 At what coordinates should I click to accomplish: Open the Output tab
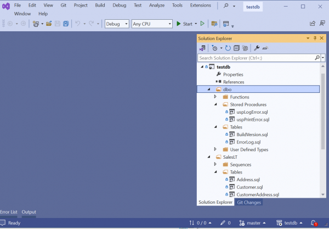click(29, 212)
